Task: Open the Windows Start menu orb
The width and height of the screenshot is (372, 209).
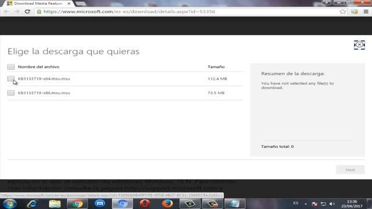Action: pos(10,204)
